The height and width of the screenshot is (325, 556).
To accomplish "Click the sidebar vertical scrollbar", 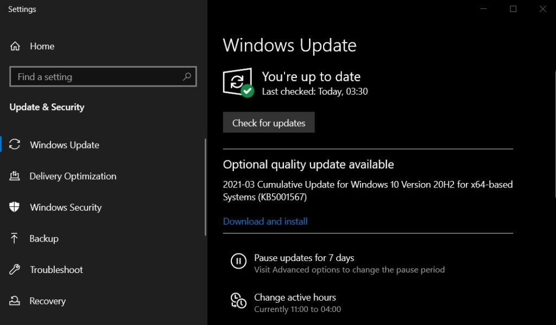I will click(x=205, y=187).
